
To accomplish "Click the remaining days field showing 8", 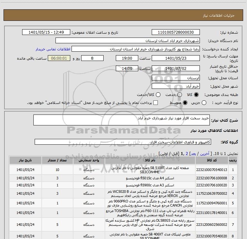I will [92, 58].
